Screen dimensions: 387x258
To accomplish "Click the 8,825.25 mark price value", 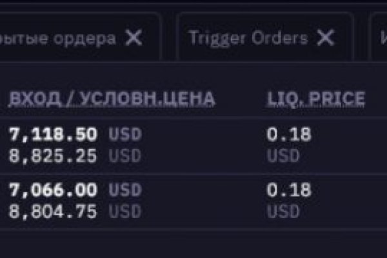I will tap(54, 155).
